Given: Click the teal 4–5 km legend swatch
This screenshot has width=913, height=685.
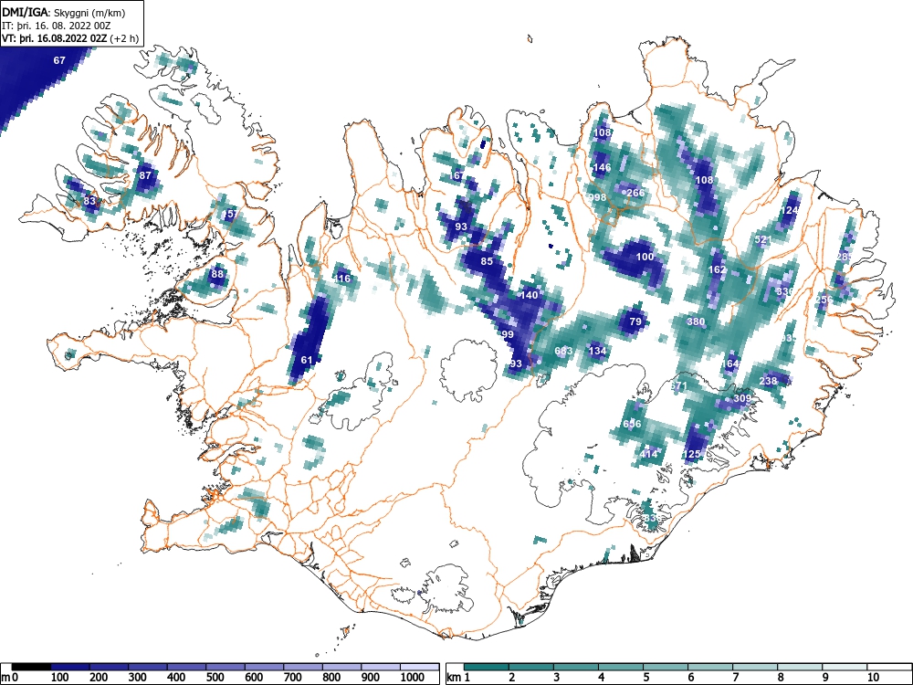Looking at the screenshot, I should (621, 667).
